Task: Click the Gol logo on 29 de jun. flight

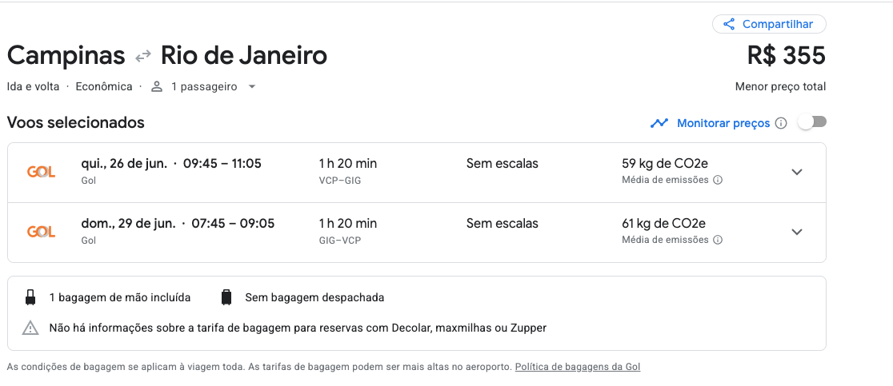Action: click(x=41, y=232)
